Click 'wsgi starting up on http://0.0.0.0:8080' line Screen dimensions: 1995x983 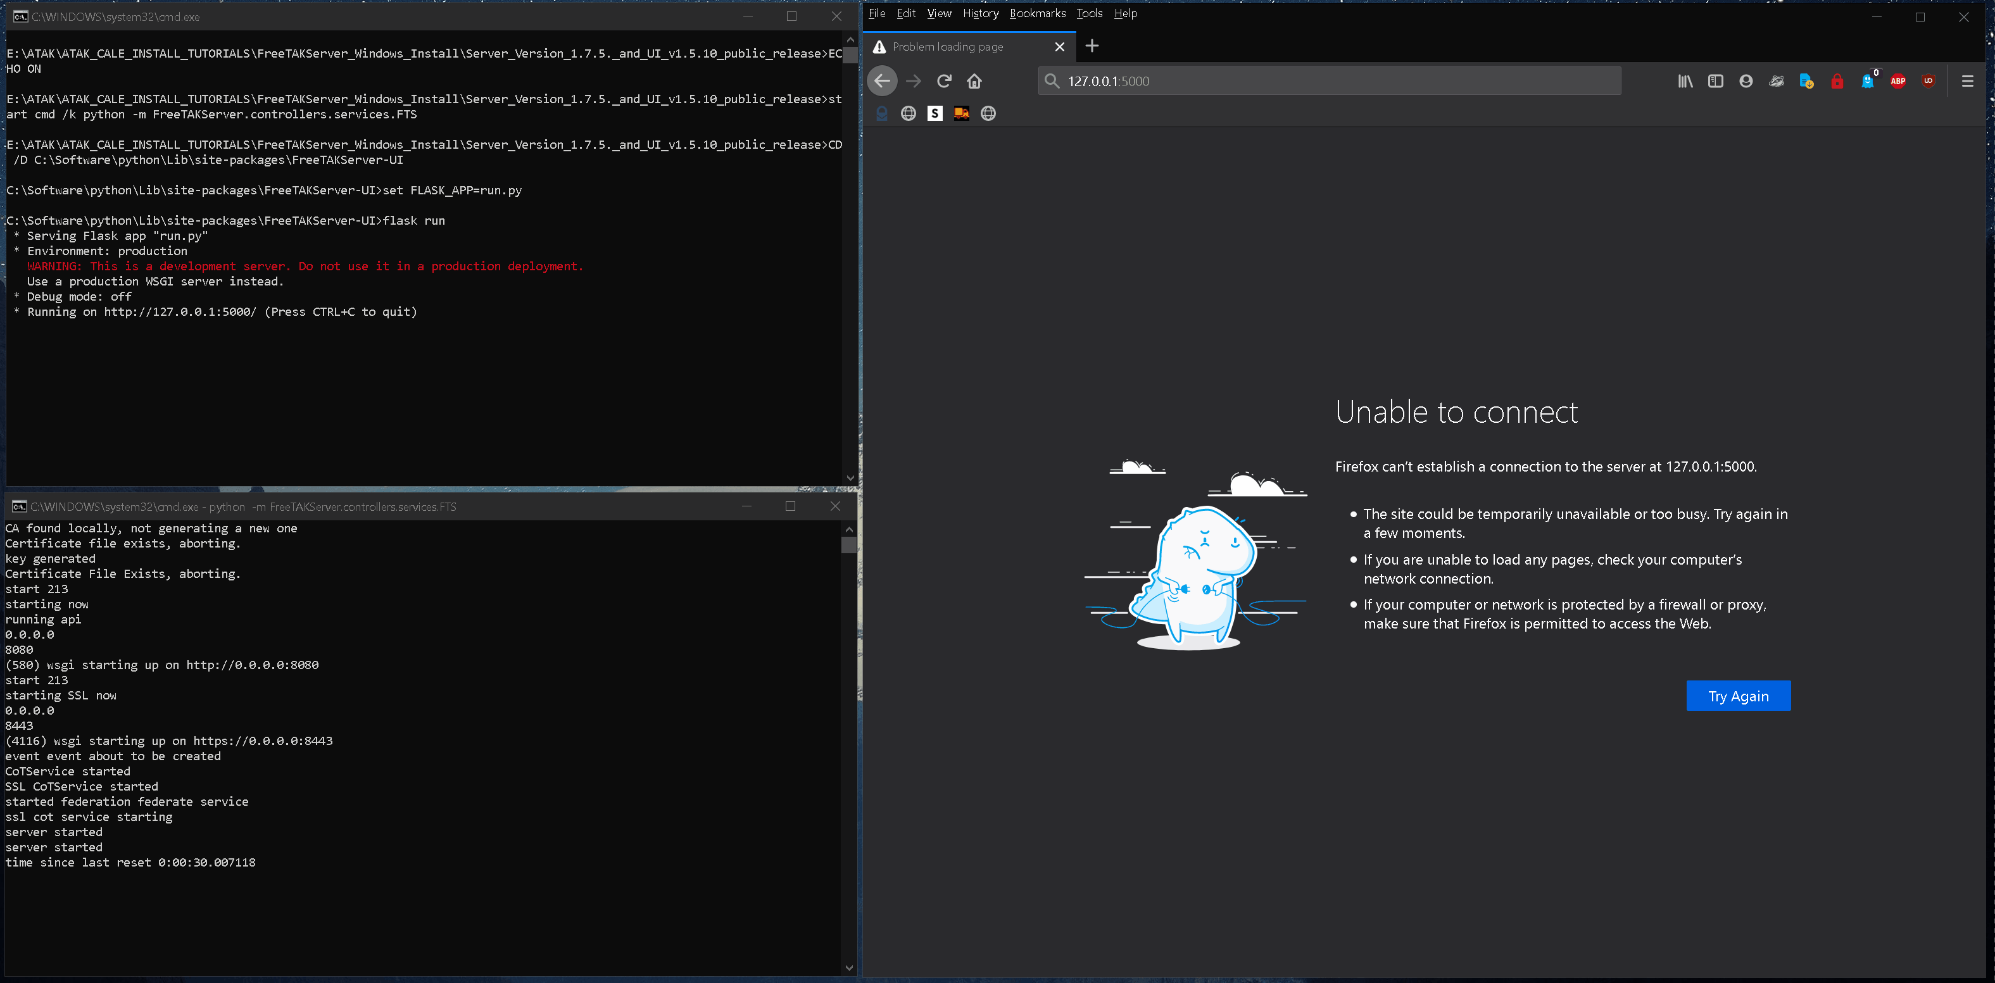(162, 665)
